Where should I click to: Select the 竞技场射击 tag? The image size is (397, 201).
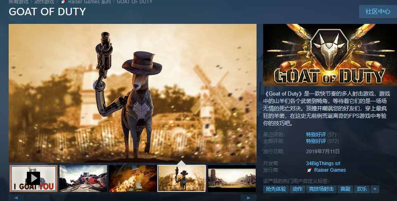(321, 189)
